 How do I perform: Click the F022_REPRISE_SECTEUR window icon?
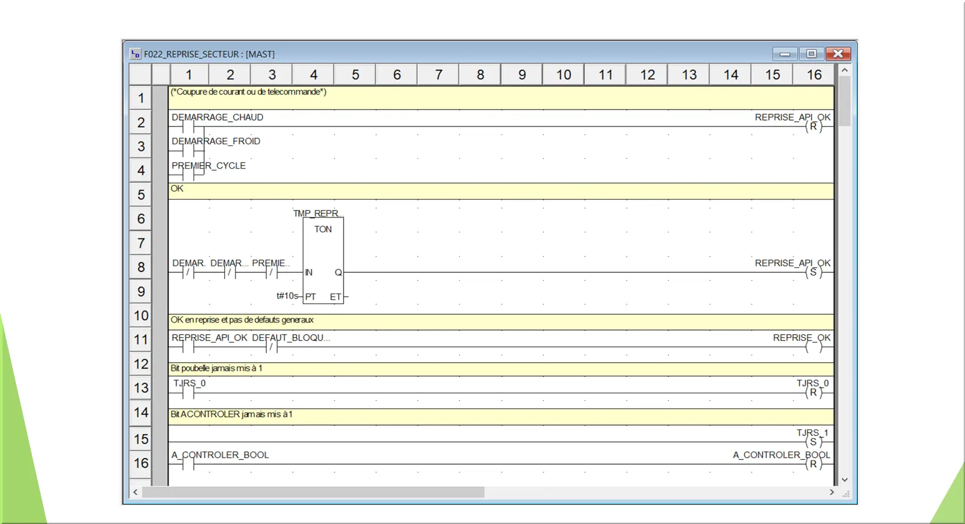[x=135, y=54]
